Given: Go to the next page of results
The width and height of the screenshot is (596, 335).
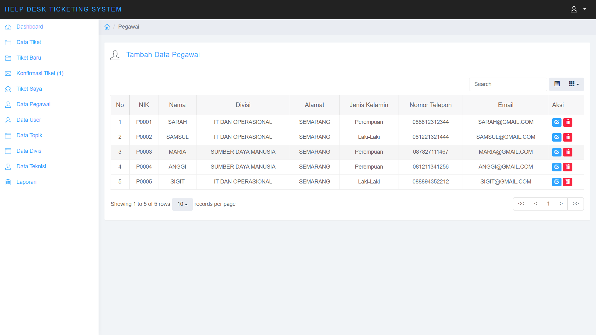Looking at the screenshot, I should [561, 204].
